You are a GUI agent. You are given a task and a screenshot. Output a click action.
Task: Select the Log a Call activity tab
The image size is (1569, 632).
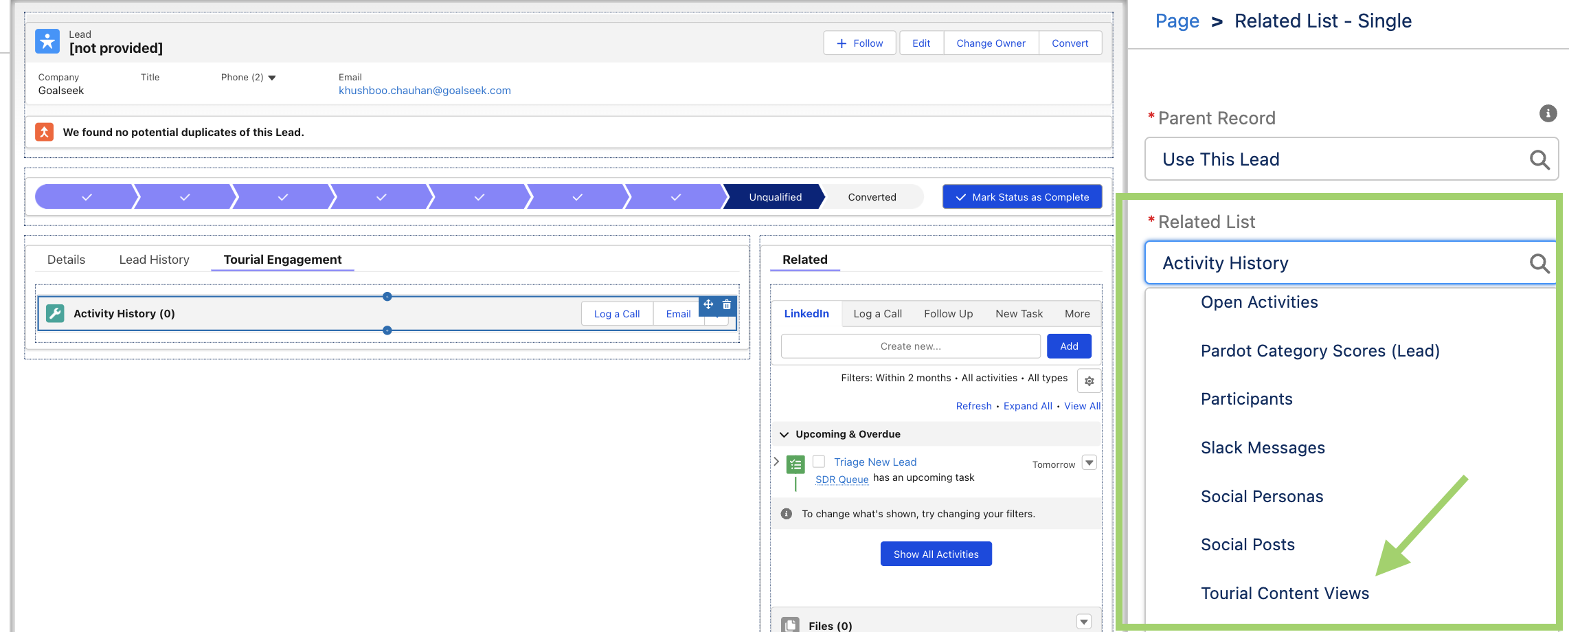point(877,314)
